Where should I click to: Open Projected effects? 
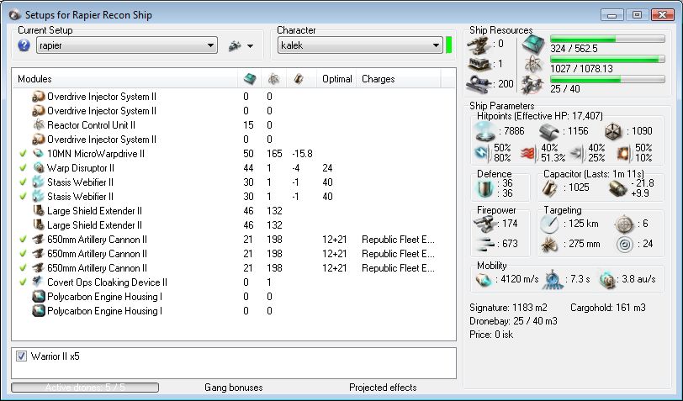pyautogui.click(x=383, y=388)
